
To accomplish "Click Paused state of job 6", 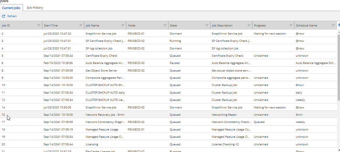I will (x=175, y=63).
